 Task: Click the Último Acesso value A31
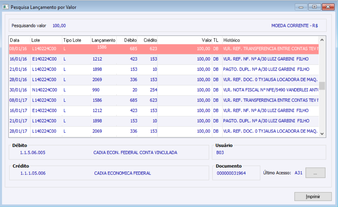[x=299, y=173]
